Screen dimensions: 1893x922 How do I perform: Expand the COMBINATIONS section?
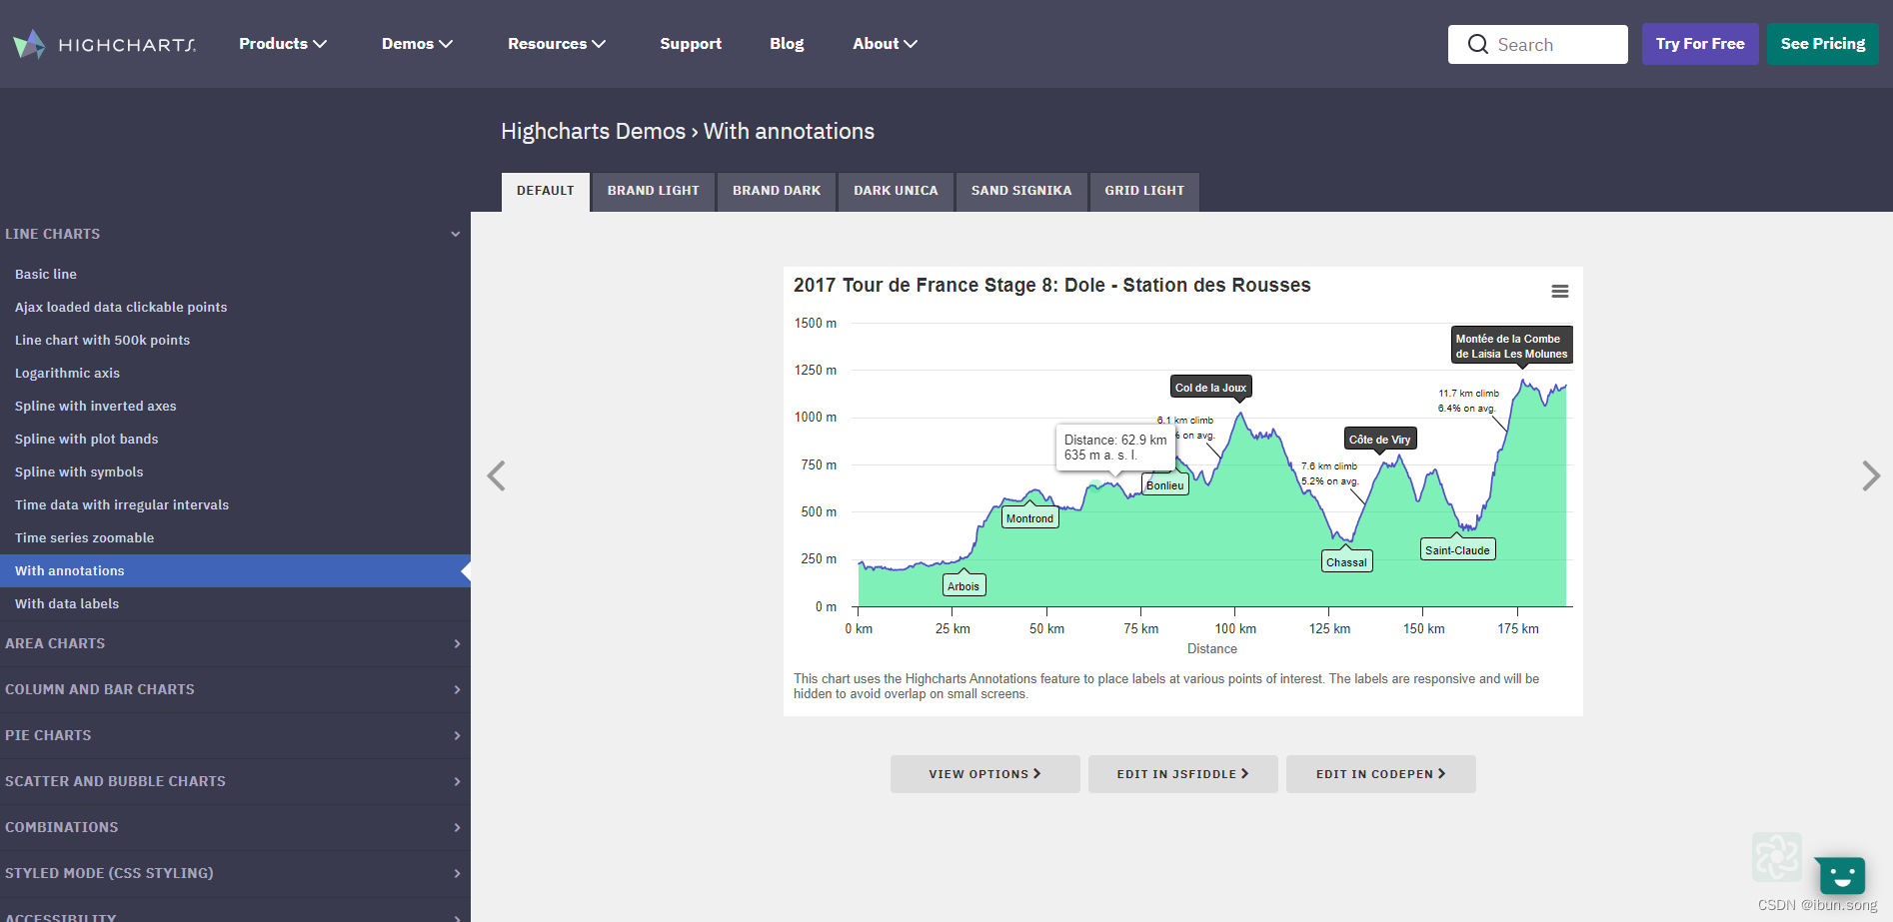[x=235, y=827]
